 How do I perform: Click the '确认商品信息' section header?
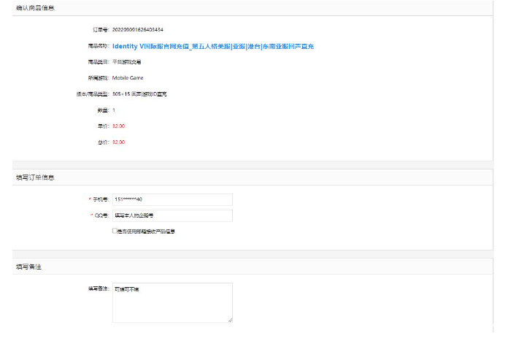pos(34,7)
